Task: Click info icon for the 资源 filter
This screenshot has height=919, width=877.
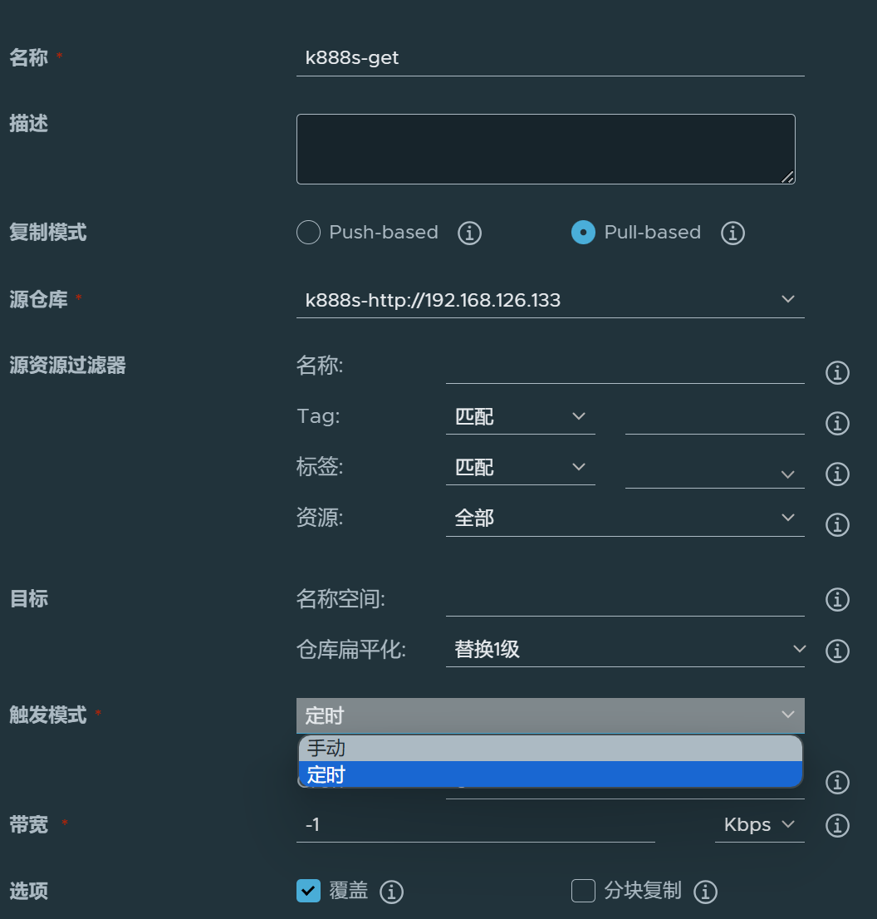Action: 837,524
